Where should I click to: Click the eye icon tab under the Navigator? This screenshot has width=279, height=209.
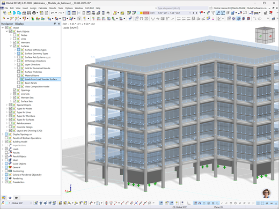tap(10, 198)
